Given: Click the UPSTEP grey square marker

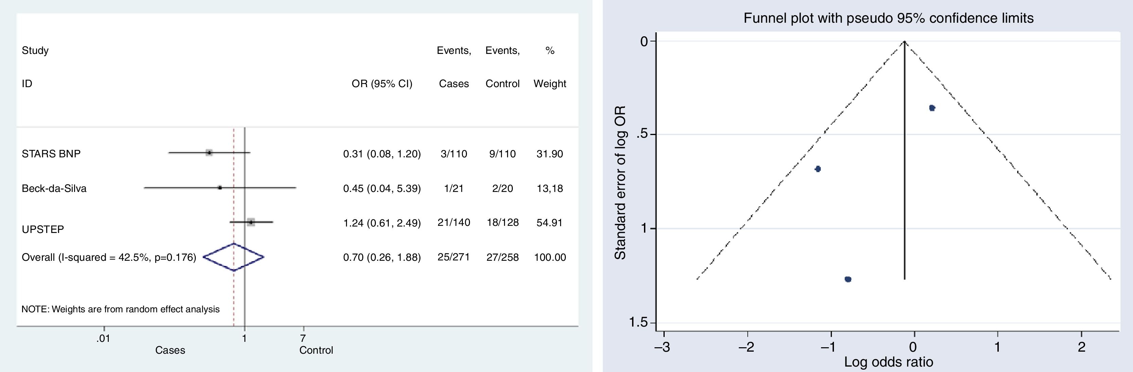Looking at the screenshot, I should click(251, 222).
